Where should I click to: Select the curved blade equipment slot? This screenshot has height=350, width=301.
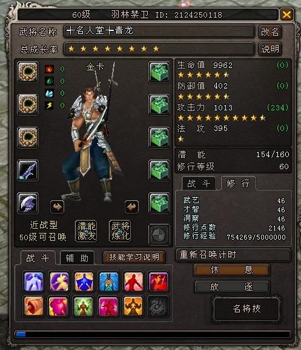coord(28,203)
